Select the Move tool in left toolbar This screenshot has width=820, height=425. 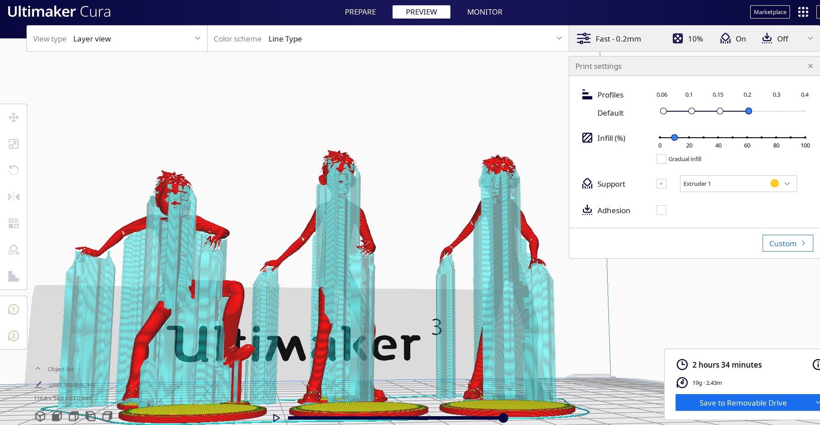[14, 117]
